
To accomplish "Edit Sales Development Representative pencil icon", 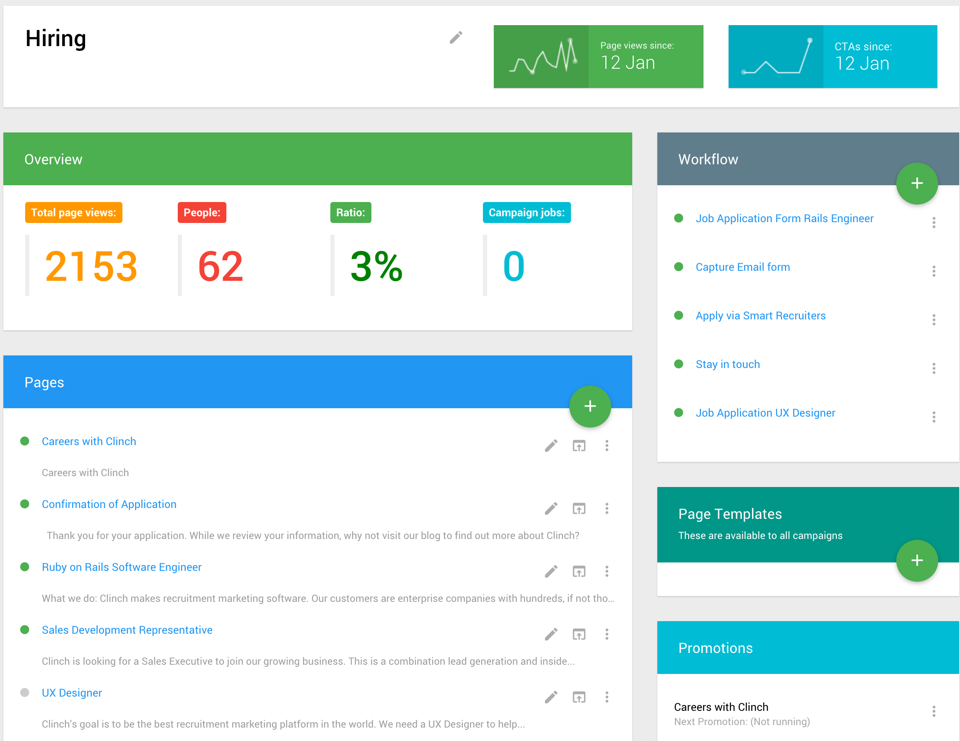I will (x=551, y=634).
